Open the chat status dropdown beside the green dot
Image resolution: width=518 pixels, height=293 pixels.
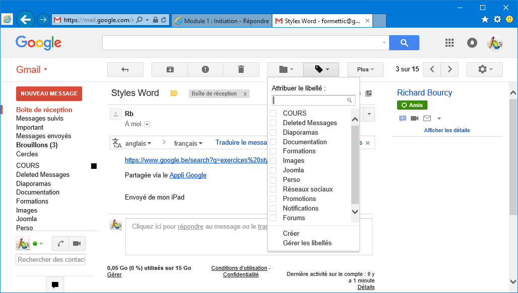point(41,244)
